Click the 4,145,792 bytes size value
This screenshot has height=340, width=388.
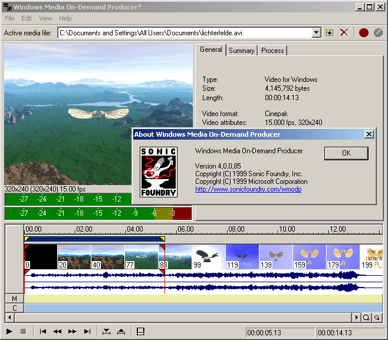[x=287, y=88]
